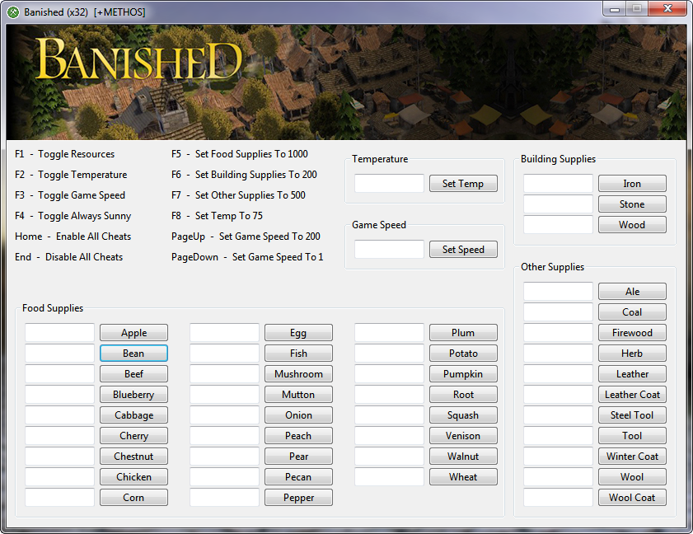This screenshot has height=534, width=693.
Task: Focus the input field next to Iron
Action: point(558,184)
